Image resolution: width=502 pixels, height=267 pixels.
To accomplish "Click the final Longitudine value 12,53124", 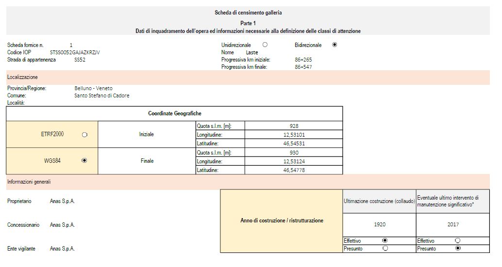I will [x=294, y=161].
